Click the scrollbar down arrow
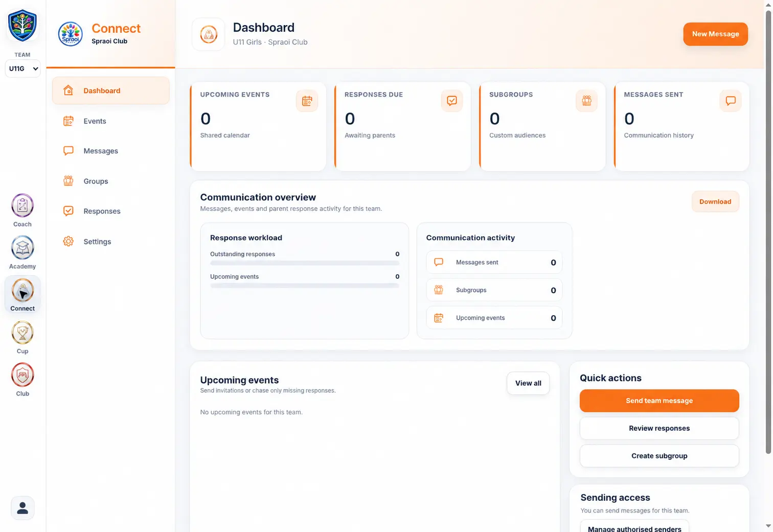The image size is (773, 532). pyautogui.click(x=768, y=526)
